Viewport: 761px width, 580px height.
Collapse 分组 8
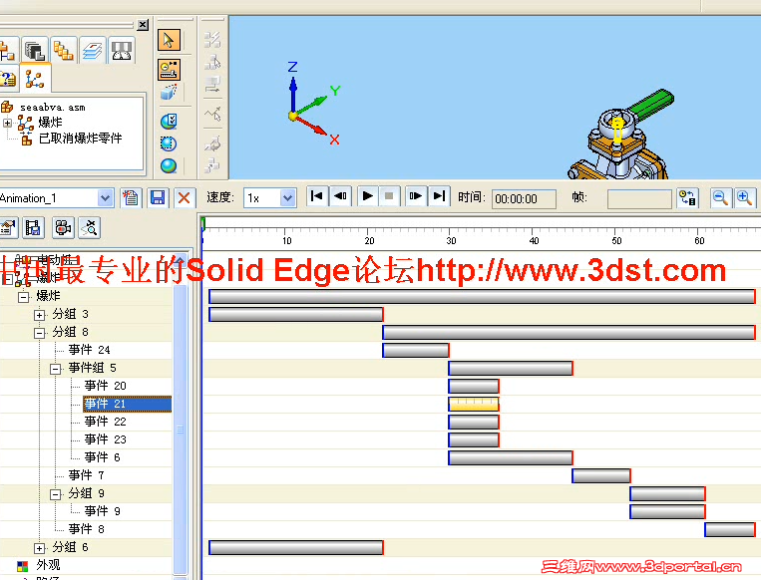(x=39, y=333)
